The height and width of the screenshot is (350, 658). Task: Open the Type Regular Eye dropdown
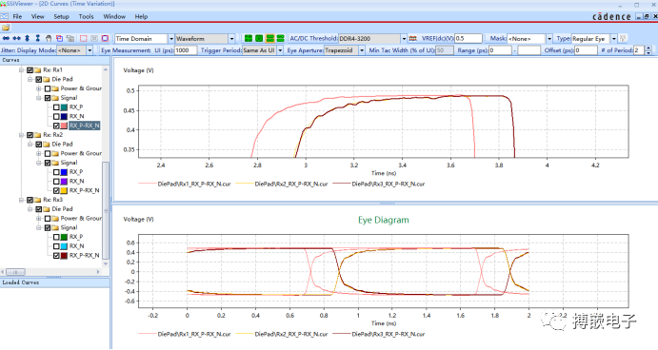(613, 39)
